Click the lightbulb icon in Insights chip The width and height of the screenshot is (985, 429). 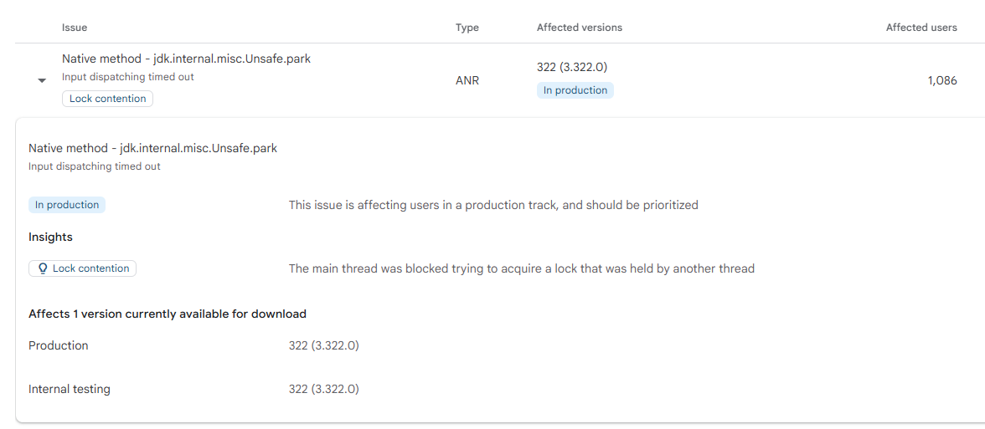pyautogui.click(x=44, y=268)
